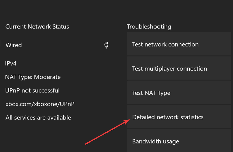Click the Wired connection label
The height and width of the screenshot is (152, 233).
pyautogui.click(x=14, y=45)
